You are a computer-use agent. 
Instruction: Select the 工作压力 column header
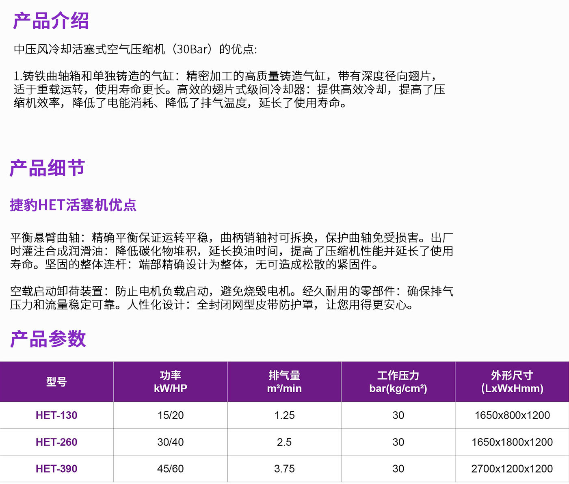[x=398, y=382]
